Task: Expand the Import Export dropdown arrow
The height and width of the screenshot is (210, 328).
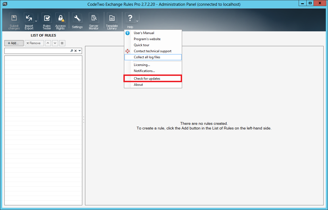Action: click(36, 21)
